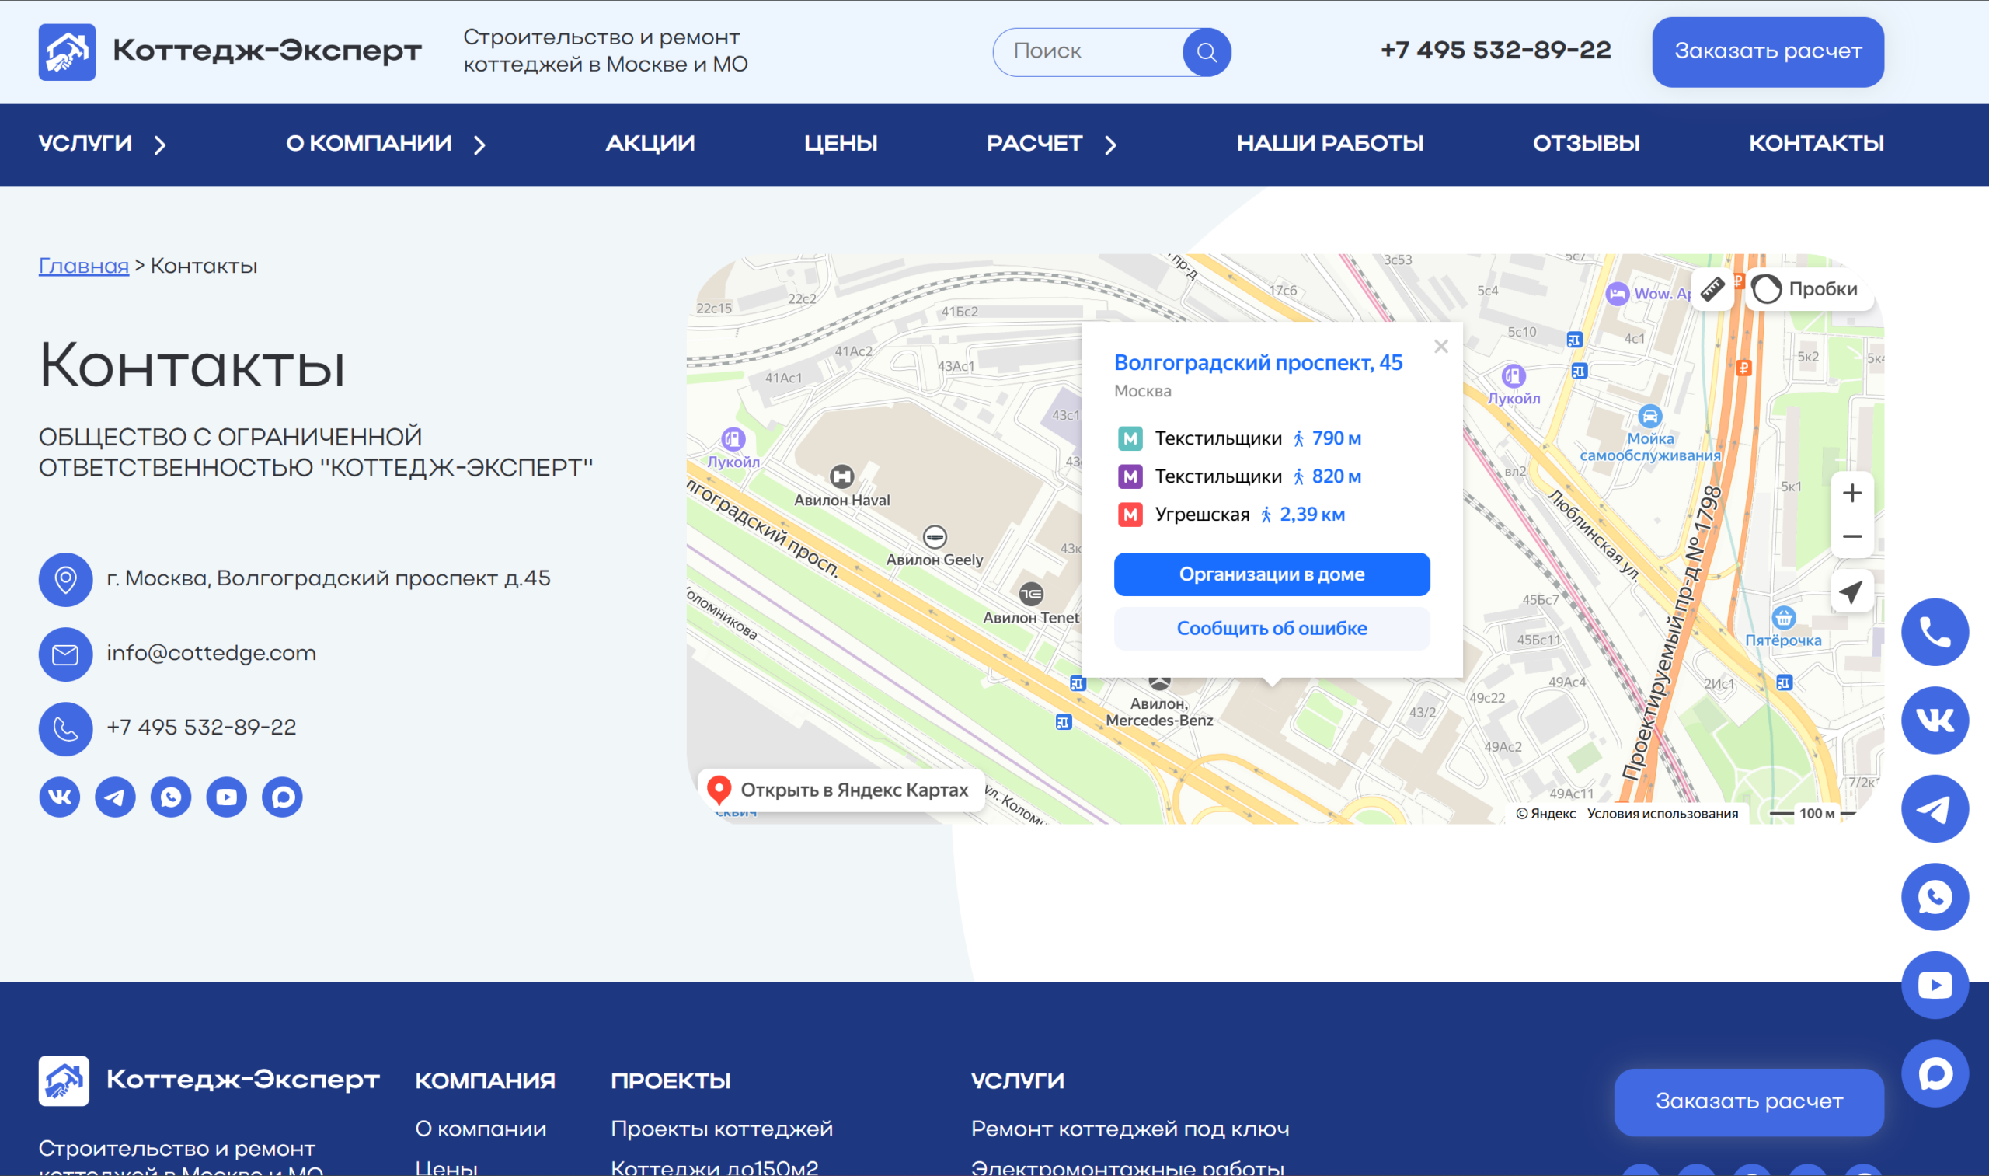Follow the Главная breadcrumb link
The width and height of the screenshot is (1989, 1176).
[x=83, y=266]
